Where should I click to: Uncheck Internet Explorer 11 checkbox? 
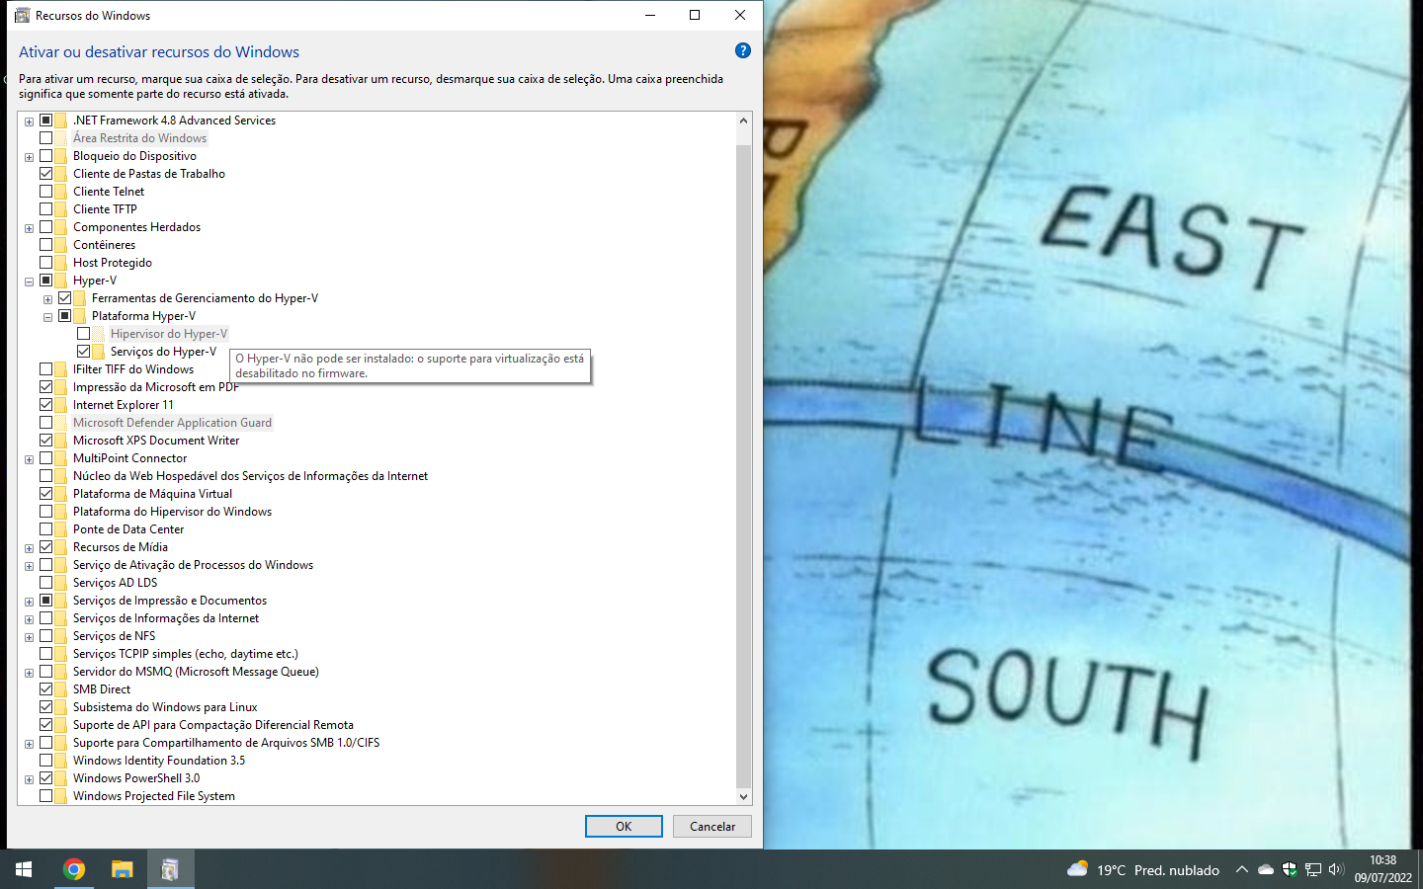(45, 405)
